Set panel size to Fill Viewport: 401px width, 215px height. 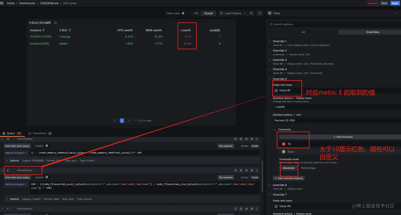click(196, 13)
